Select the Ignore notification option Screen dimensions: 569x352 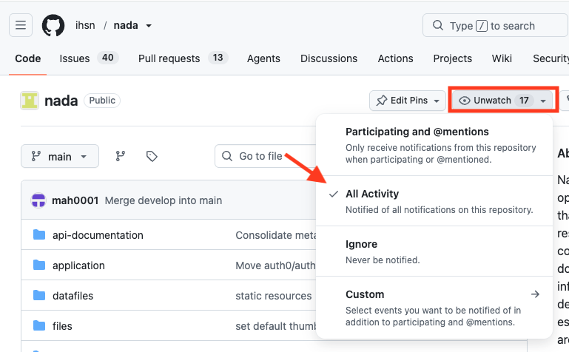[x=434, y=251]
